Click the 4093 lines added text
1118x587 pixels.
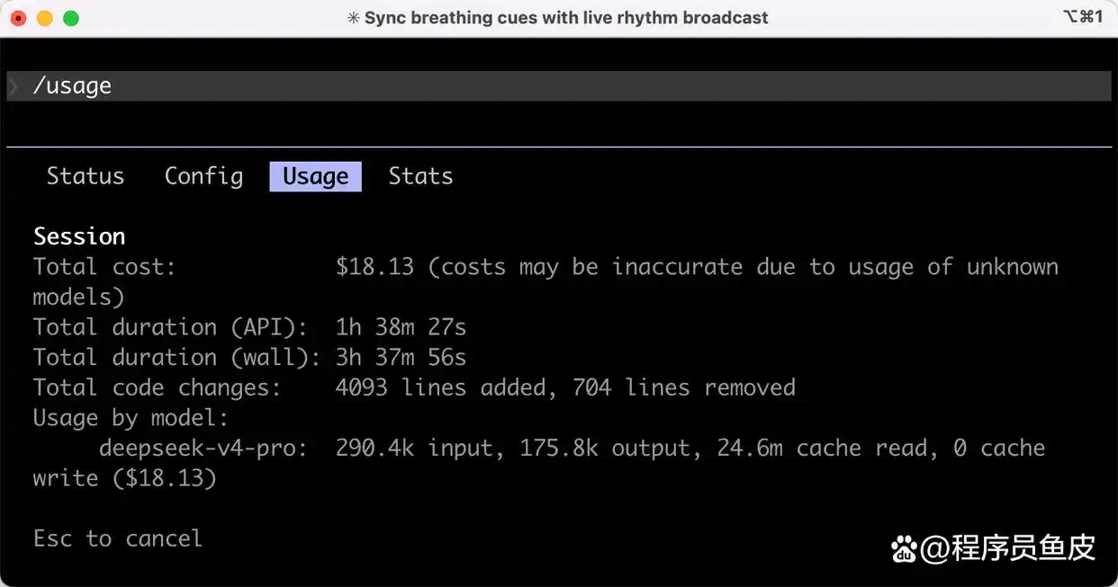click(x=440, y=387)
